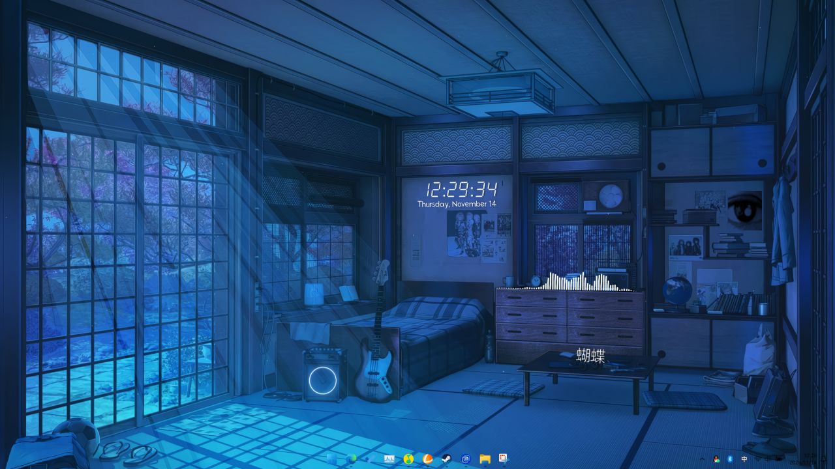Click the "Thursday, November 14" date text
The height and width of the screenshot is (469, 835).
tap(457, 204)
